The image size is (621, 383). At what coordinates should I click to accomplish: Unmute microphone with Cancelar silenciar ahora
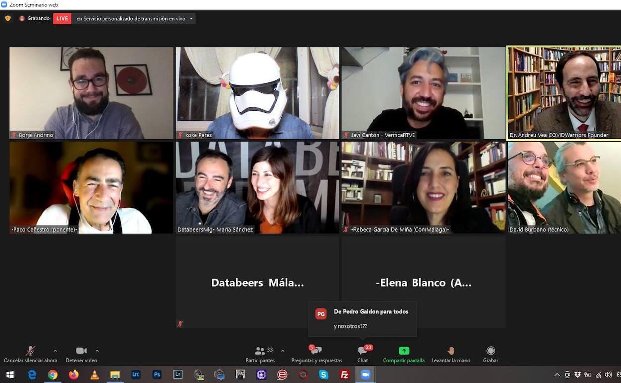pos(30,353)
